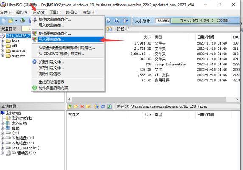Click the exit door icon in toolbar
The height and width of the screenshot is (170, 243).
tap(125, 20)
